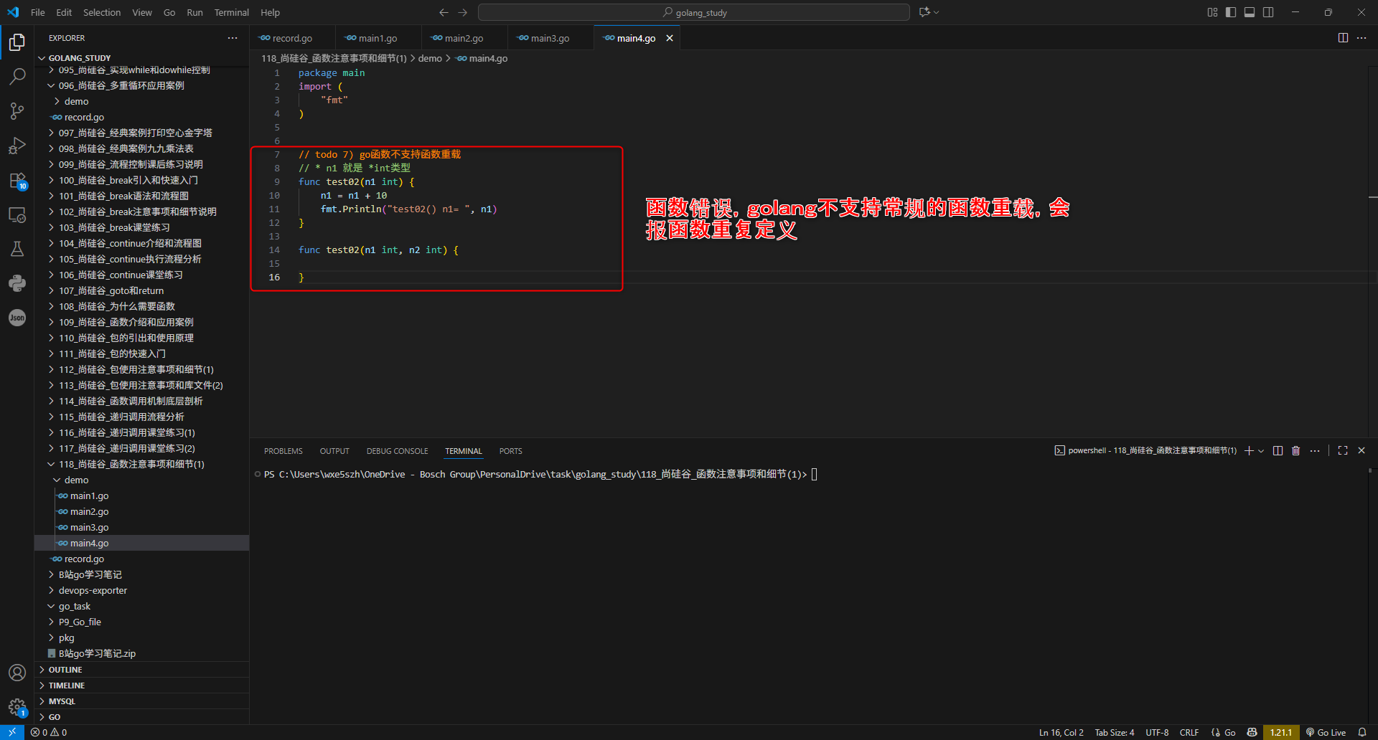1378x740 pixels.
Task: Open the Testing flask view
Action: click(17, 249)
